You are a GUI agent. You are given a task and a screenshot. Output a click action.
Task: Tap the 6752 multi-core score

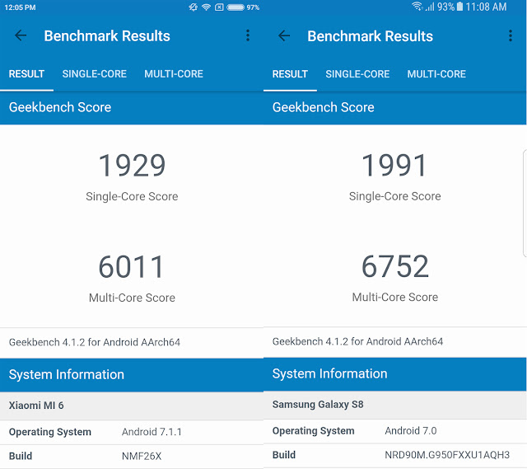tap(395, 266)
